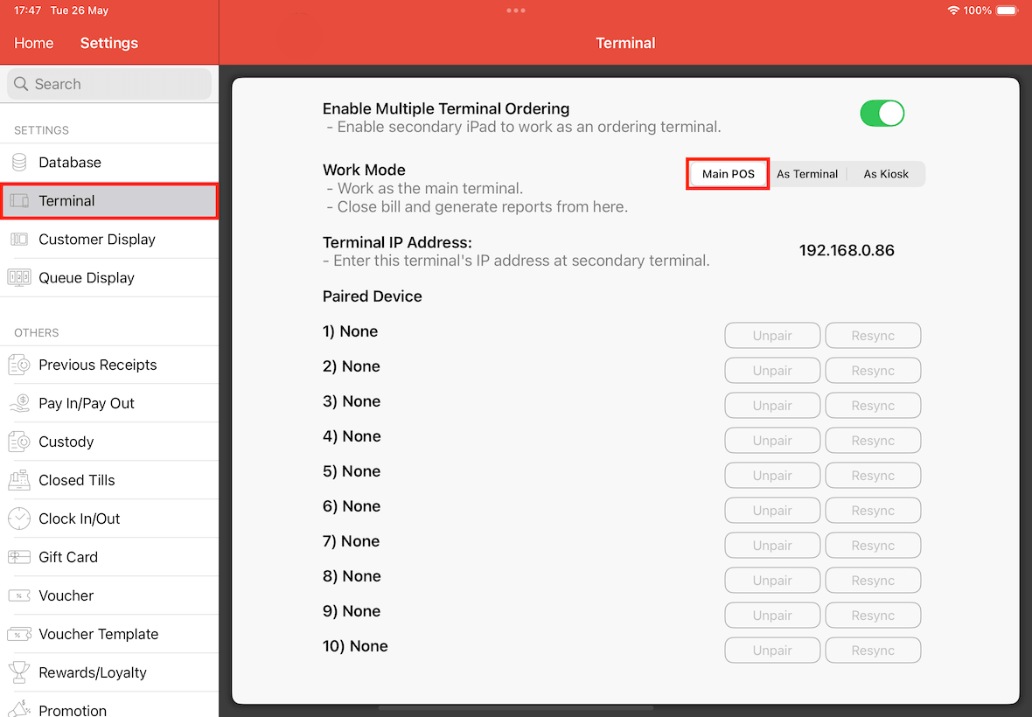Click the Voucher ticket icon
Viewport: 1032px width, 717px height.
[19, 596]
